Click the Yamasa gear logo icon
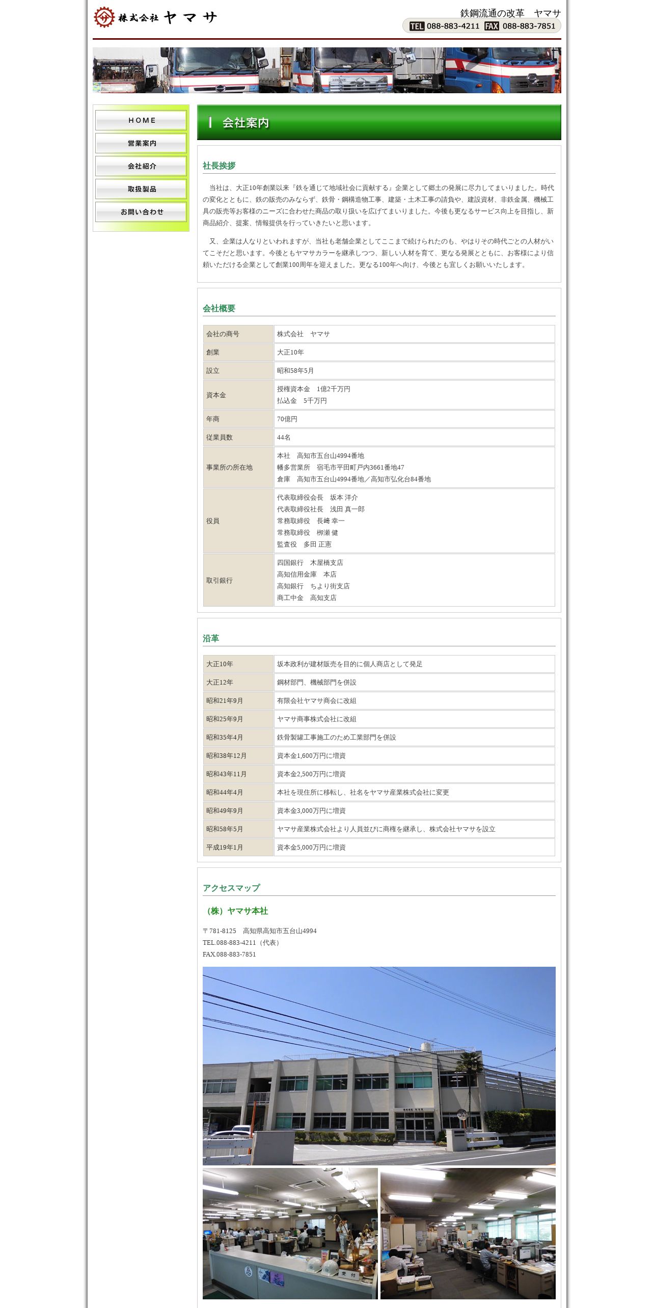654x1308 pixels. (x=104, y=17)
